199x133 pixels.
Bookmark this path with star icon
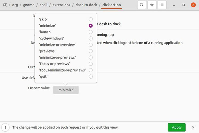pyautogui.click(x=152, y=5)
